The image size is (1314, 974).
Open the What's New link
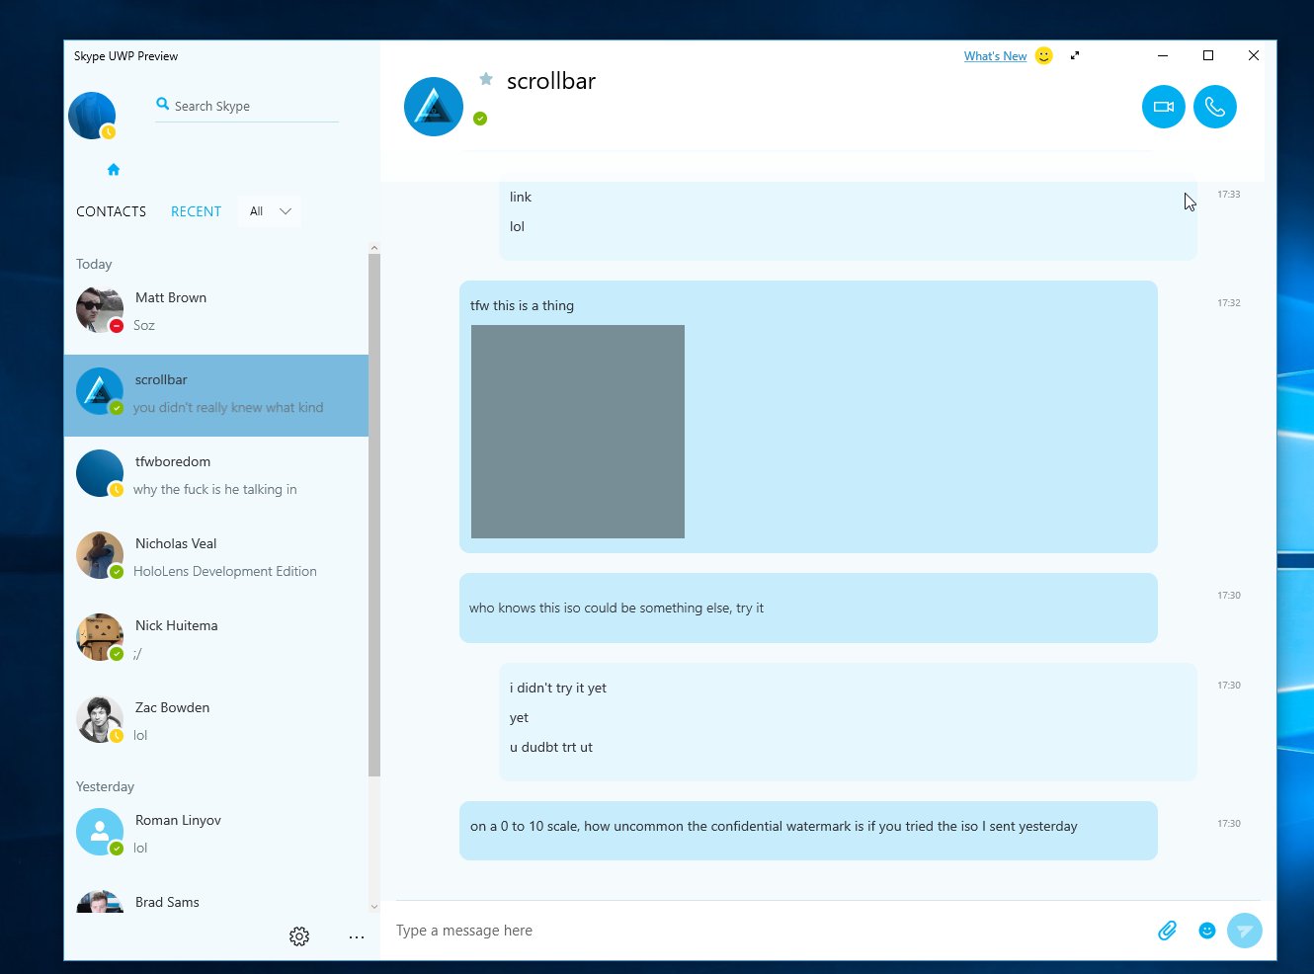click(995, 56)
